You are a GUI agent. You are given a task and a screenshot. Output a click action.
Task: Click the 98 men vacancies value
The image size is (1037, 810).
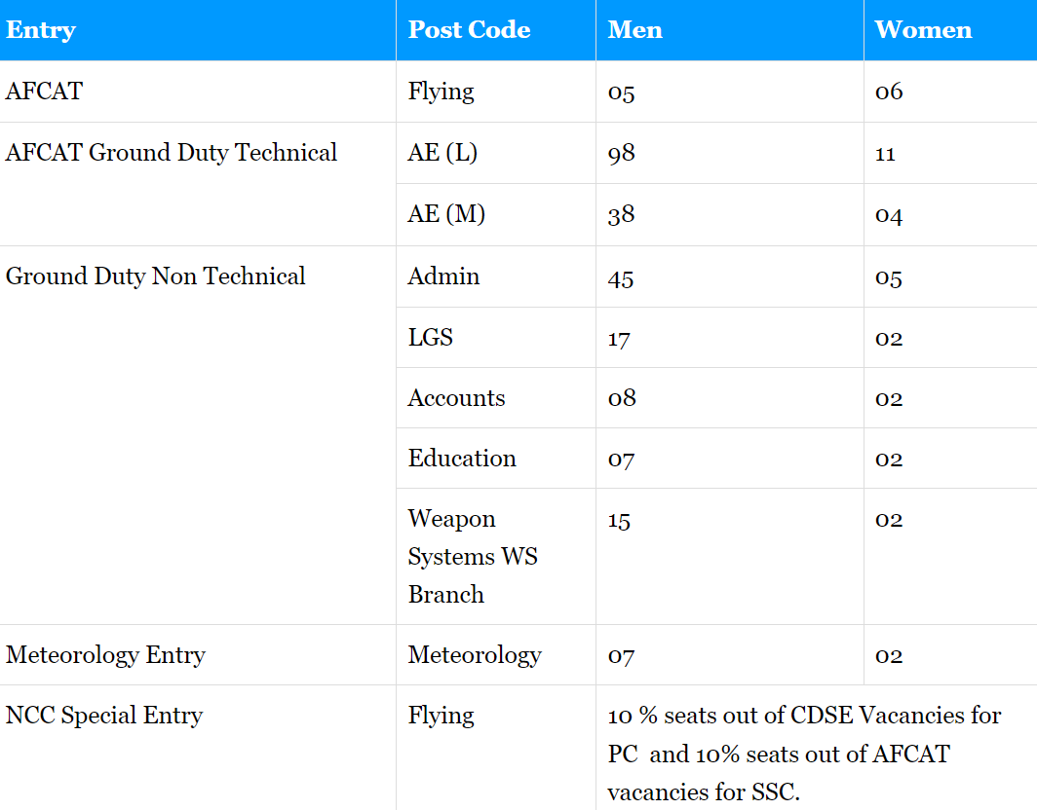[x=621, y=154]
